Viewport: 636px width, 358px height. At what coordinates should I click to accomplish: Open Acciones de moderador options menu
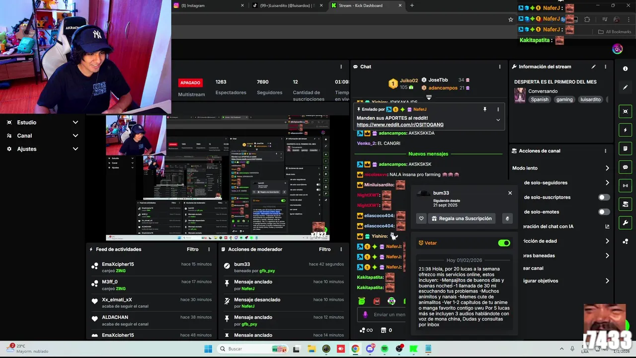[x=341, y=249]
